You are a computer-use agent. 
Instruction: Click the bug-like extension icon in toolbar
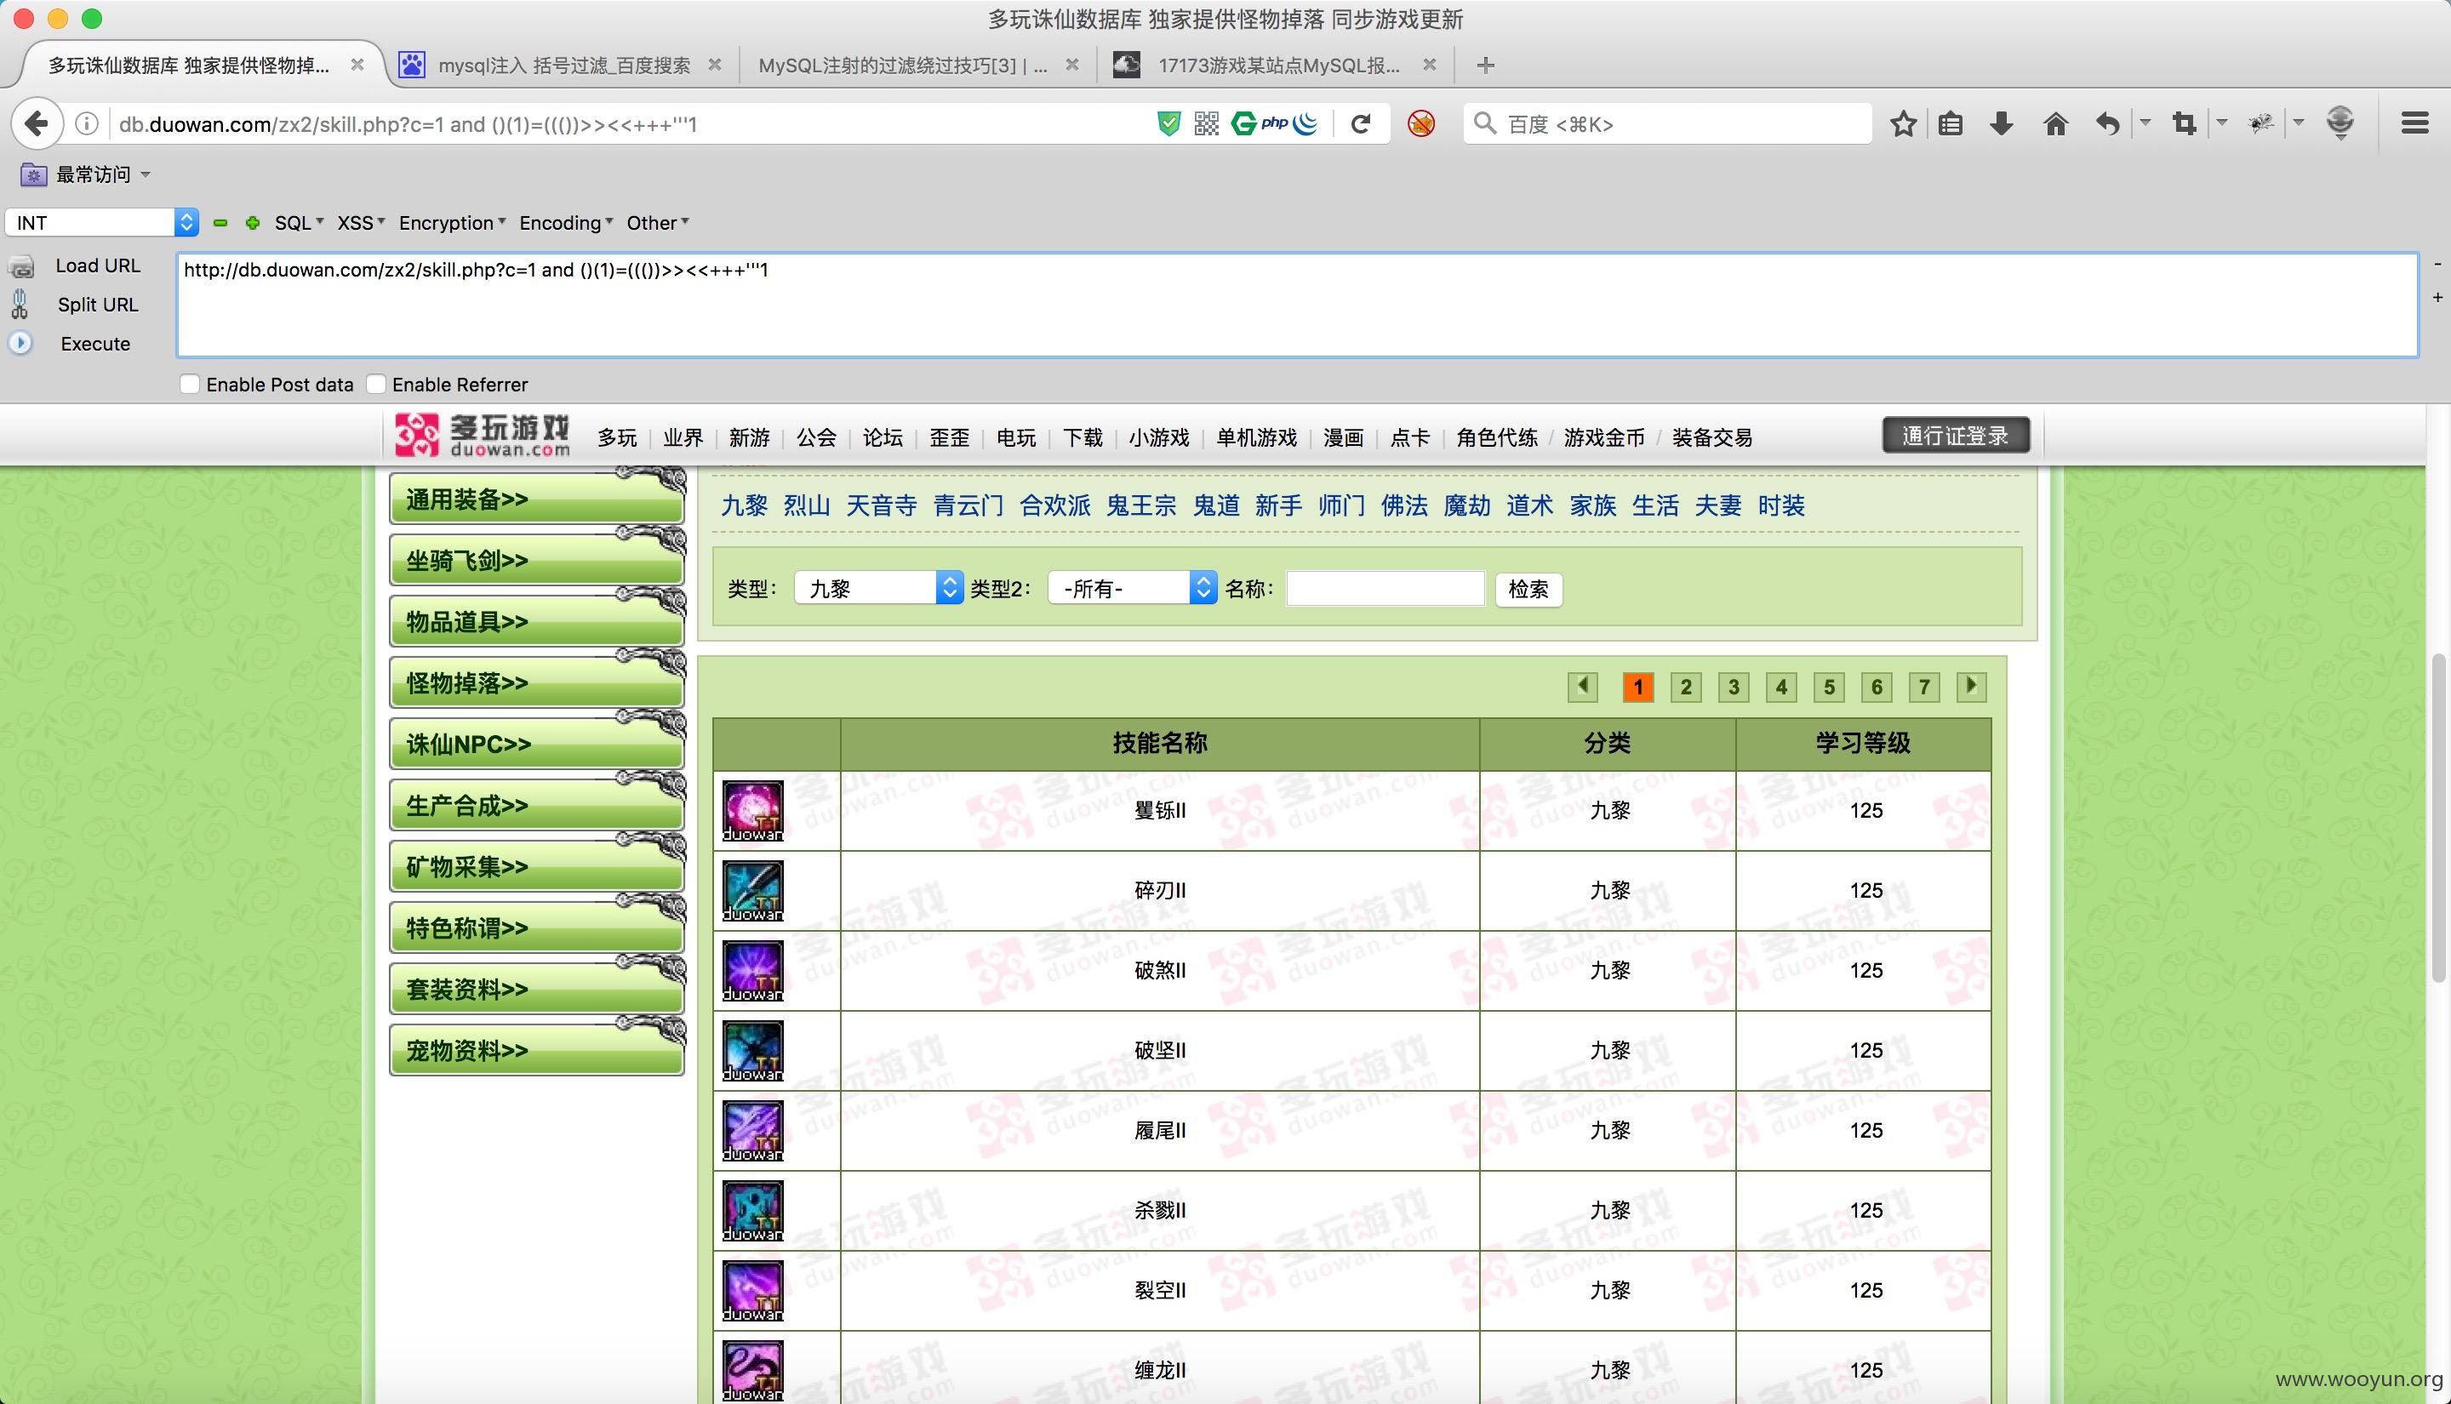click(2261, 123)
